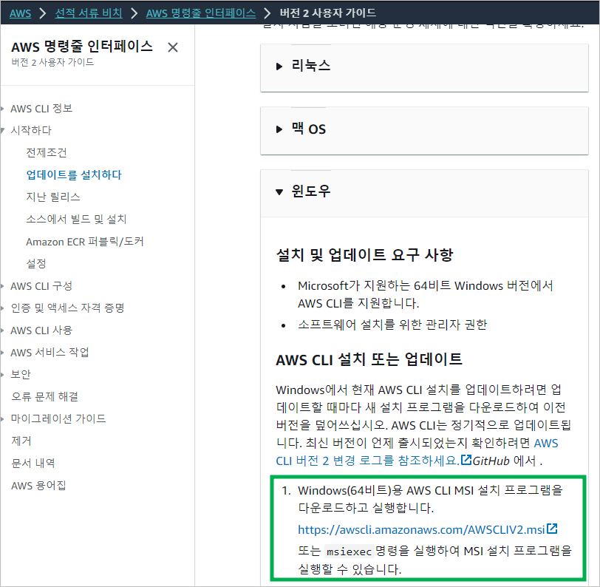Open 문서 내역 page
600x587 pixels.
[33, 464]
